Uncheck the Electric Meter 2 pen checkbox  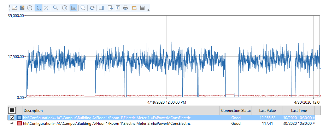[x=12, y=123]
